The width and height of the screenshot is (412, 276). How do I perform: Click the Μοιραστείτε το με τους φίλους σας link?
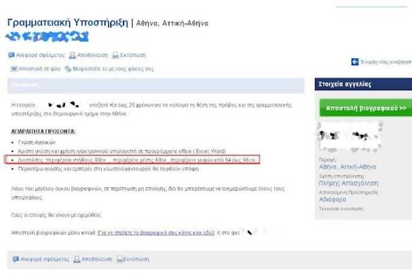(x=113, y=69)
